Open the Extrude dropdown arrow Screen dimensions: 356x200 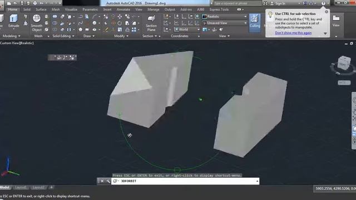13,29
